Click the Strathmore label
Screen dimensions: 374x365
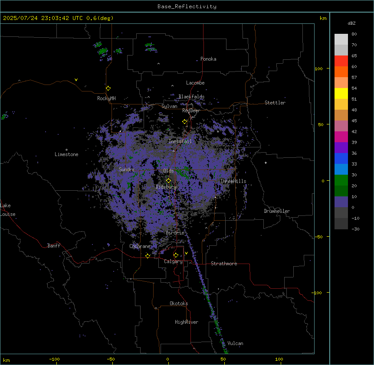[x=224, y=264]
